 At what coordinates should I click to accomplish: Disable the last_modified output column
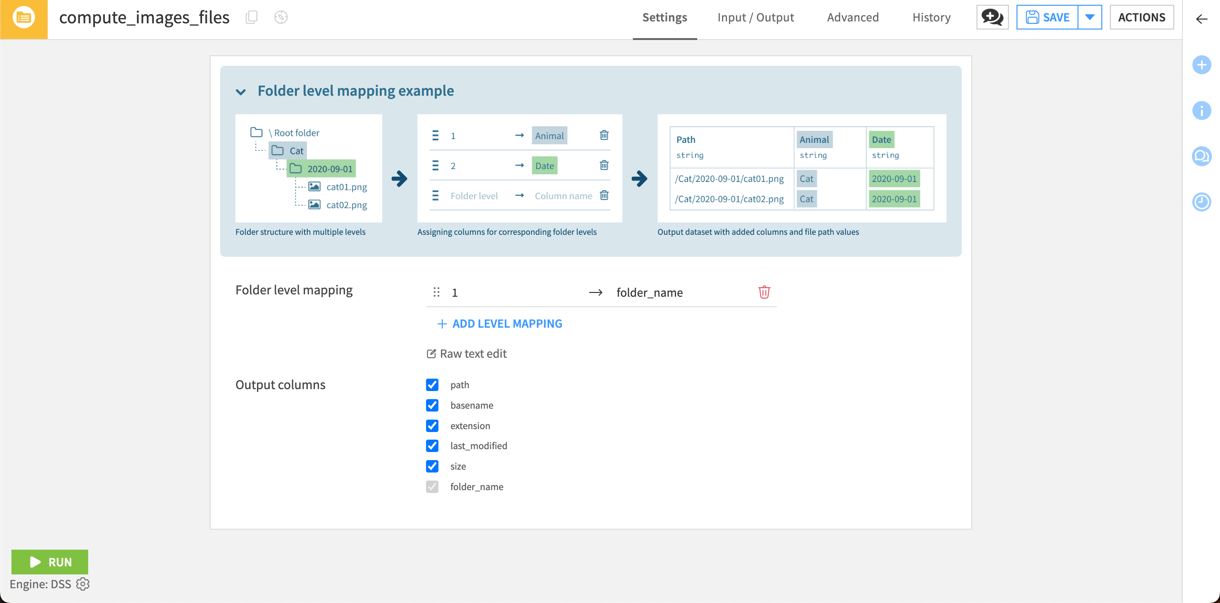432,446
